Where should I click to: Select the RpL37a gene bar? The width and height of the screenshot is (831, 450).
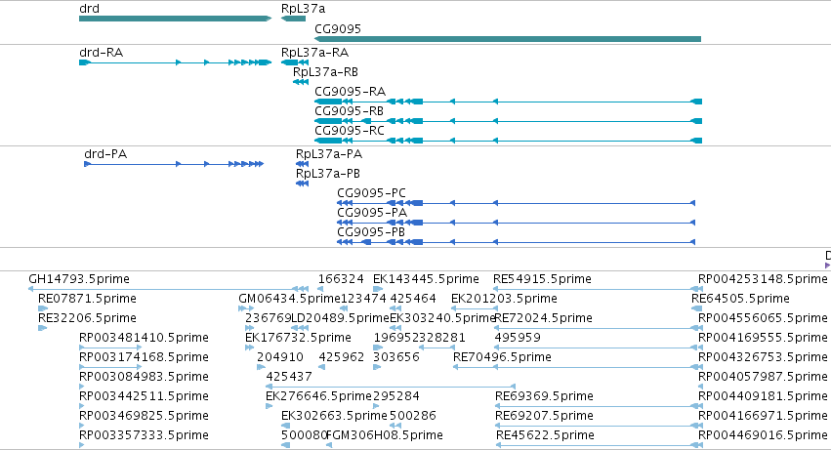click(293, 19)
